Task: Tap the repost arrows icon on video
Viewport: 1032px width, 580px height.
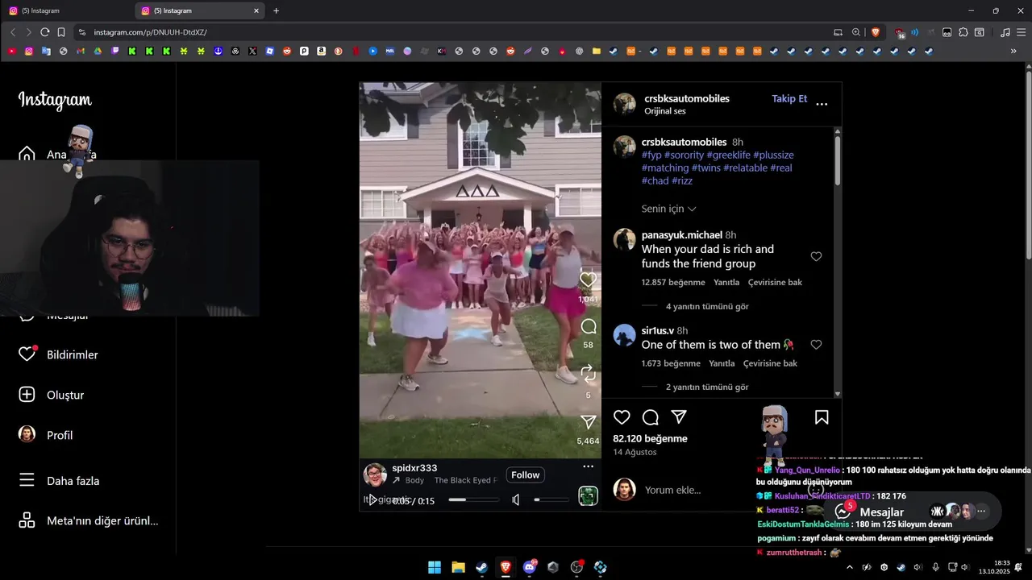Action: 589,373
